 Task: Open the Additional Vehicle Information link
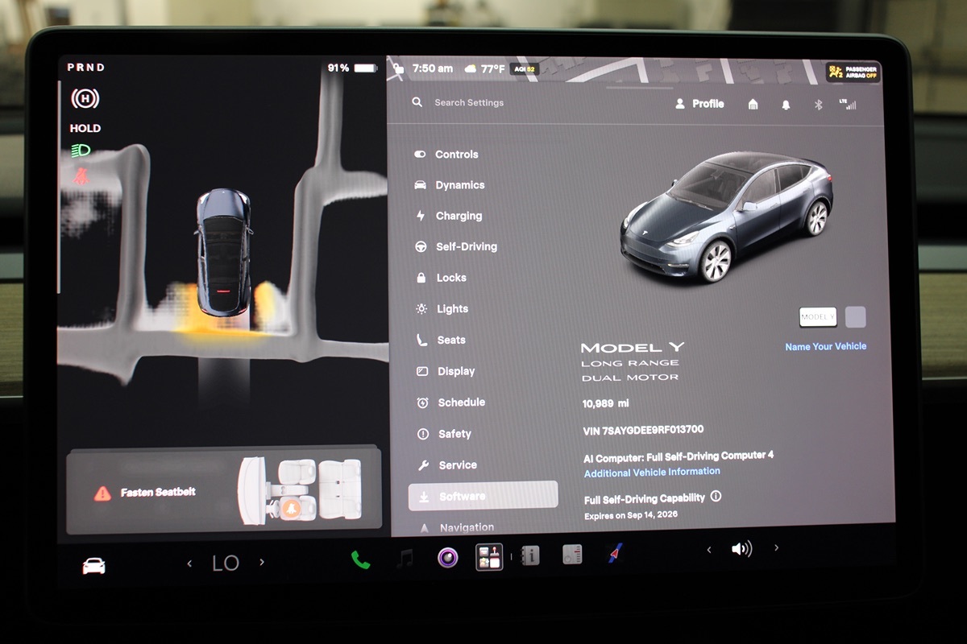point(652,473)
